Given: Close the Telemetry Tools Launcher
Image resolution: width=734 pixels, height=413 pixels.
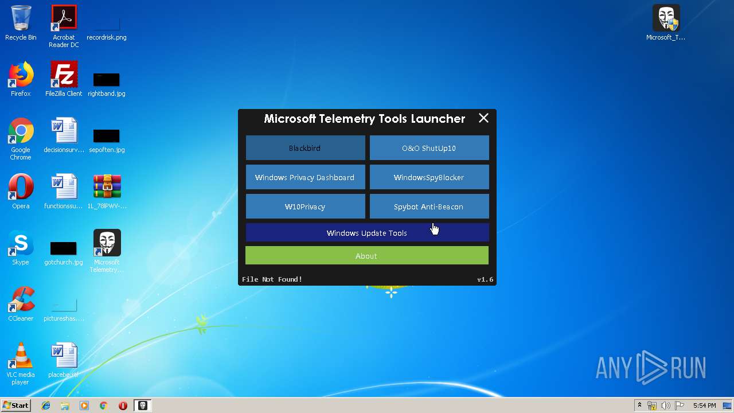Looking at the screenshot, I should pyautogui.click(x=483, y=118).
